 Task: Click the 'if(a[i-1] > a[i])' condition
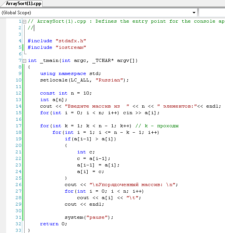[x=90, y=139]
